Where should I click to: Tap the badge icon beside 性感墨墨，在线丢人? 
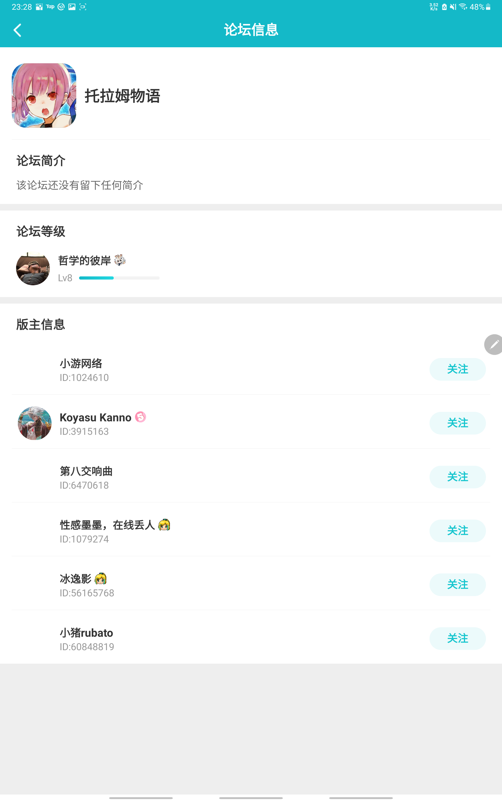click(164, 525)
